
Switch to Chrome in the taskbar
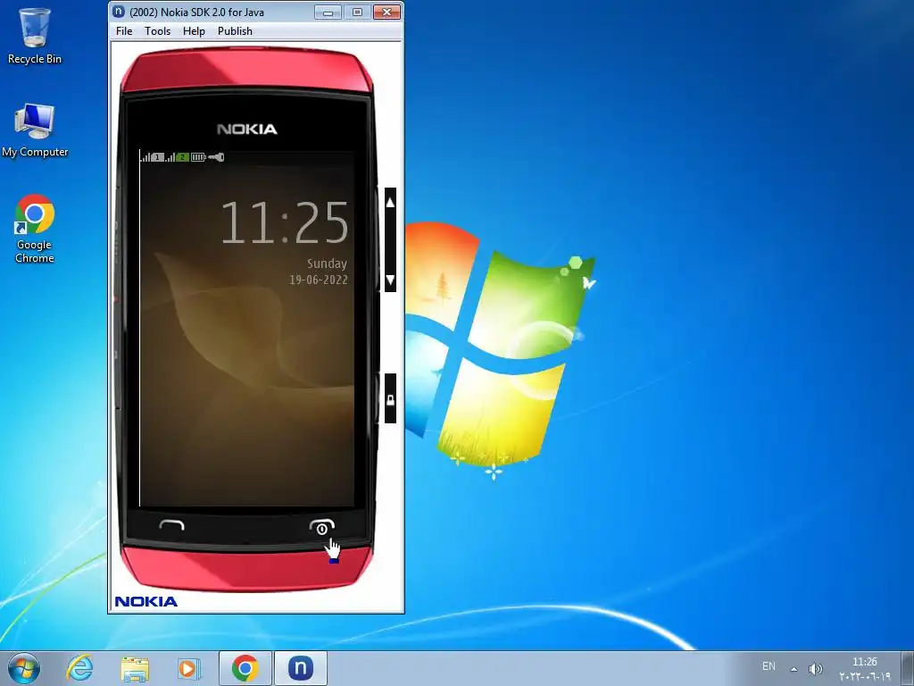(245, 668)
